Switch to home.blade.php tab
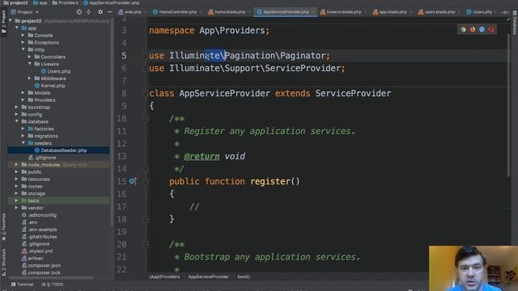Image resolution: width=518 pixels, height=291 pixels. [x=227, y=12]
